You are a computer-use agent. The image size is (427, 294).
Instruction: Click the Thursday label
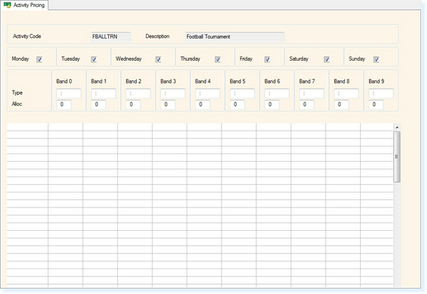190,59
